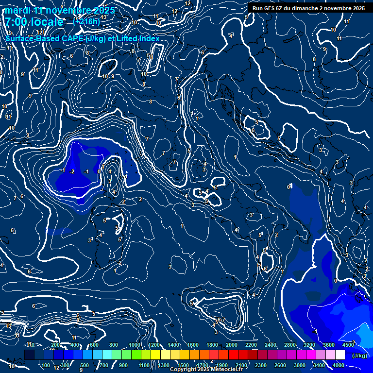Click the '1500' value below the color legend

point(183,365)
